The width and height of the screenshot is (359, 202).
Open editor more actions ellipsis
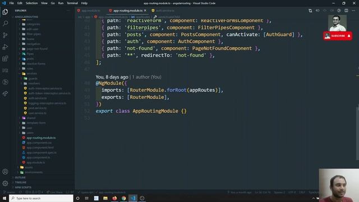tap(353, 11)
